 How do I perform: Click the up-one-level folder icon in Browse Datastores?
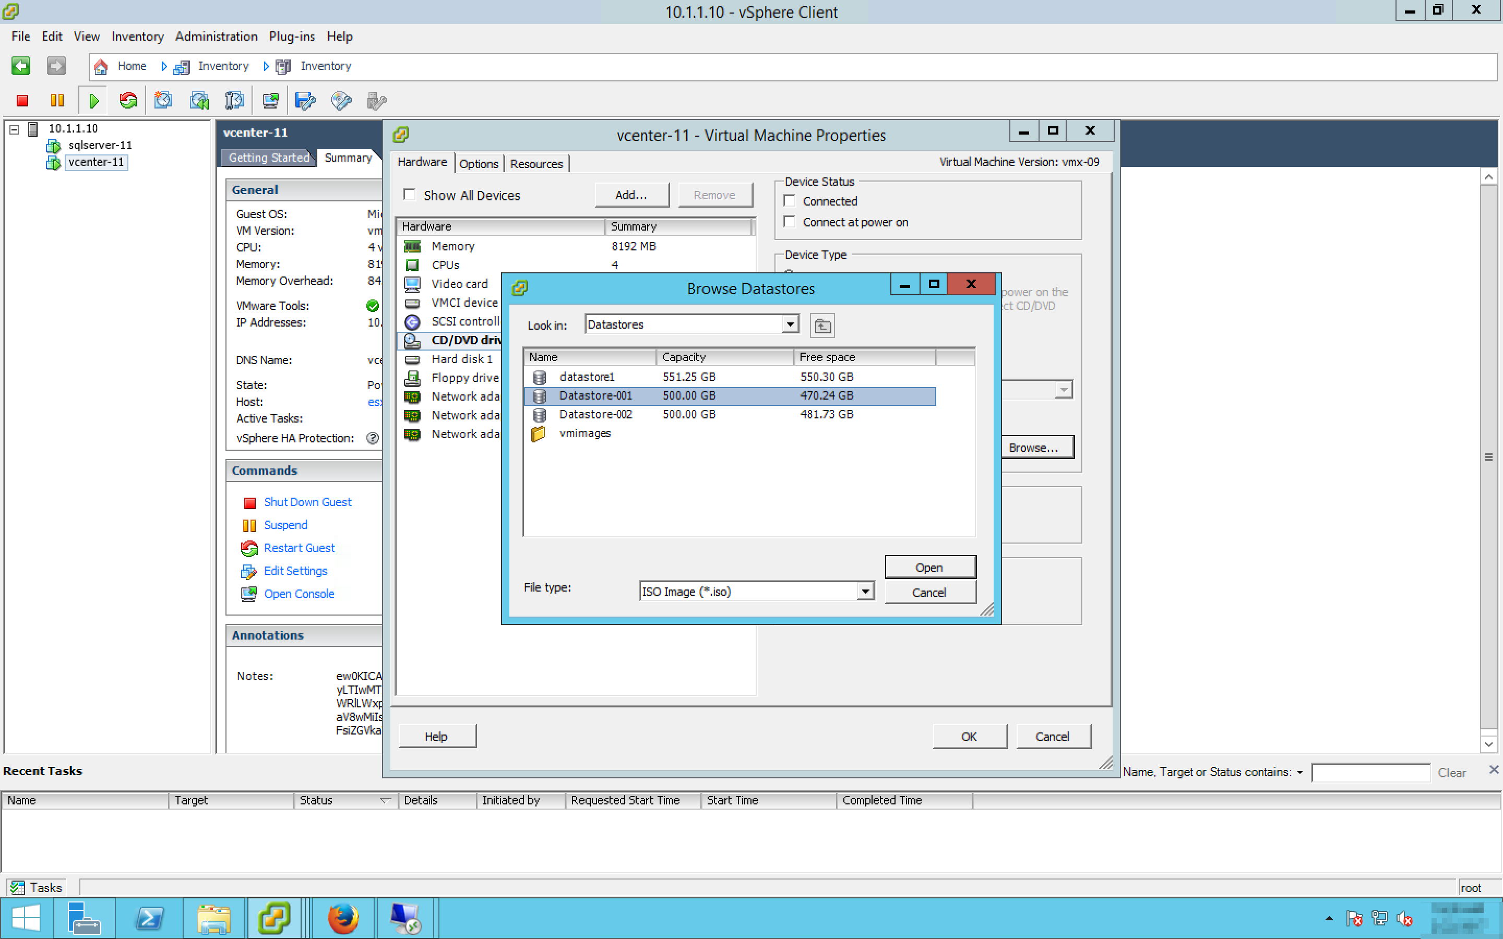(822, 326)
